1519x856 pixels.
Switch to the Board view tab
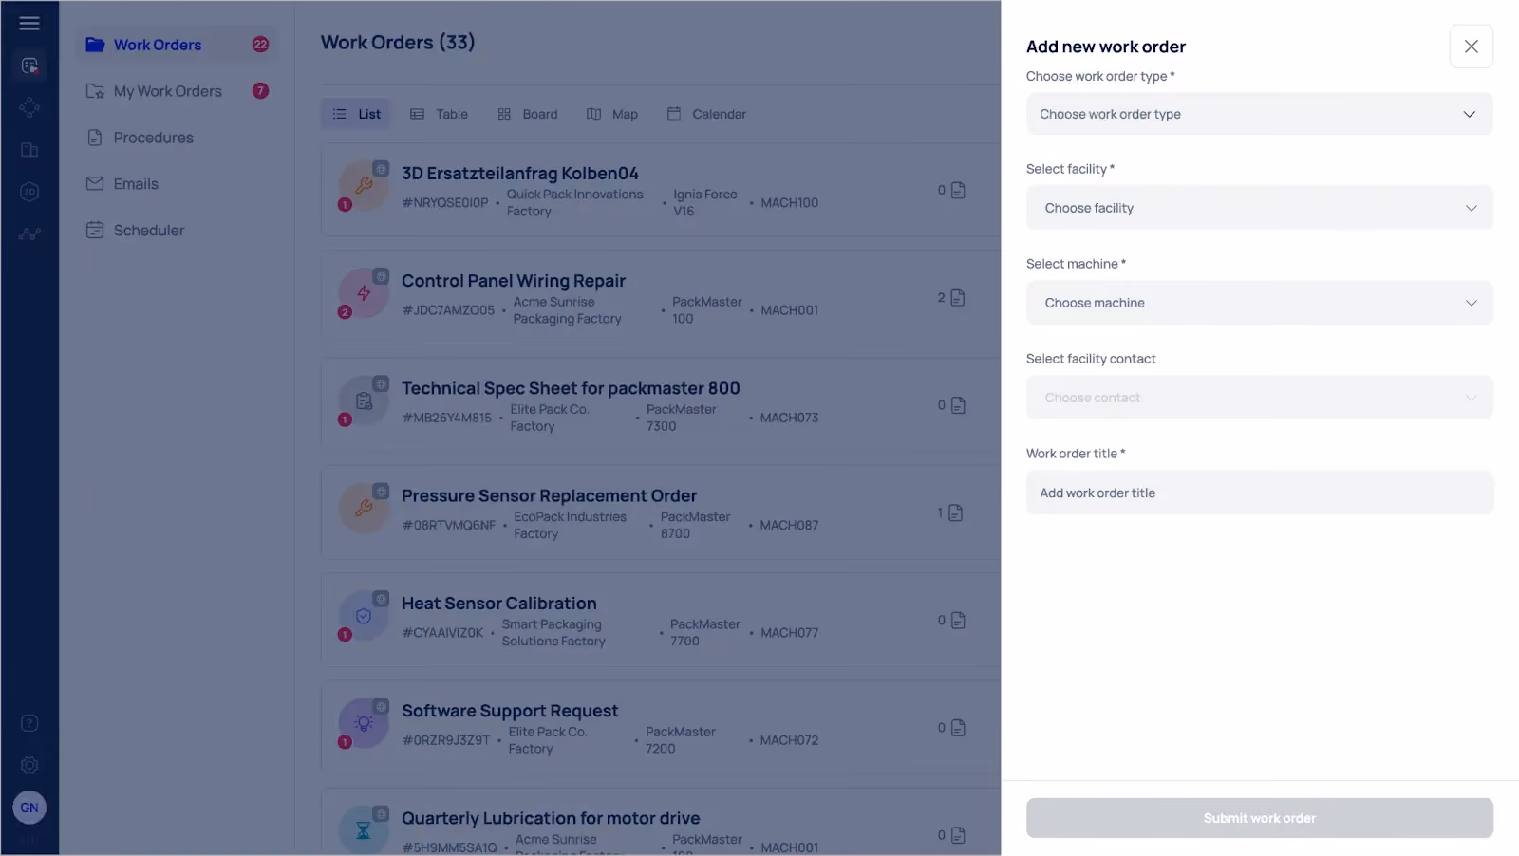528,114
